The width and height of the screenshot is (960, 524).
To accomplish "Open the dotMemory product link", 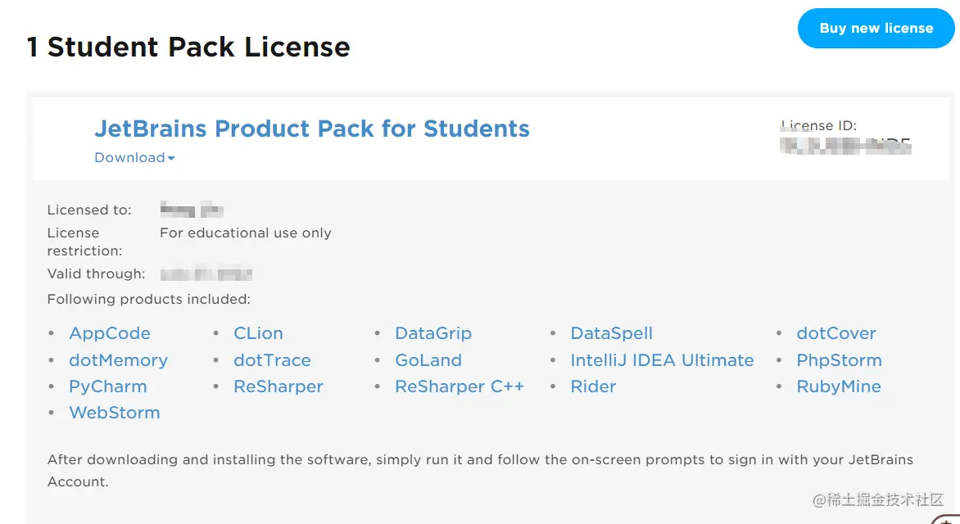I will [x=118, y=360].
